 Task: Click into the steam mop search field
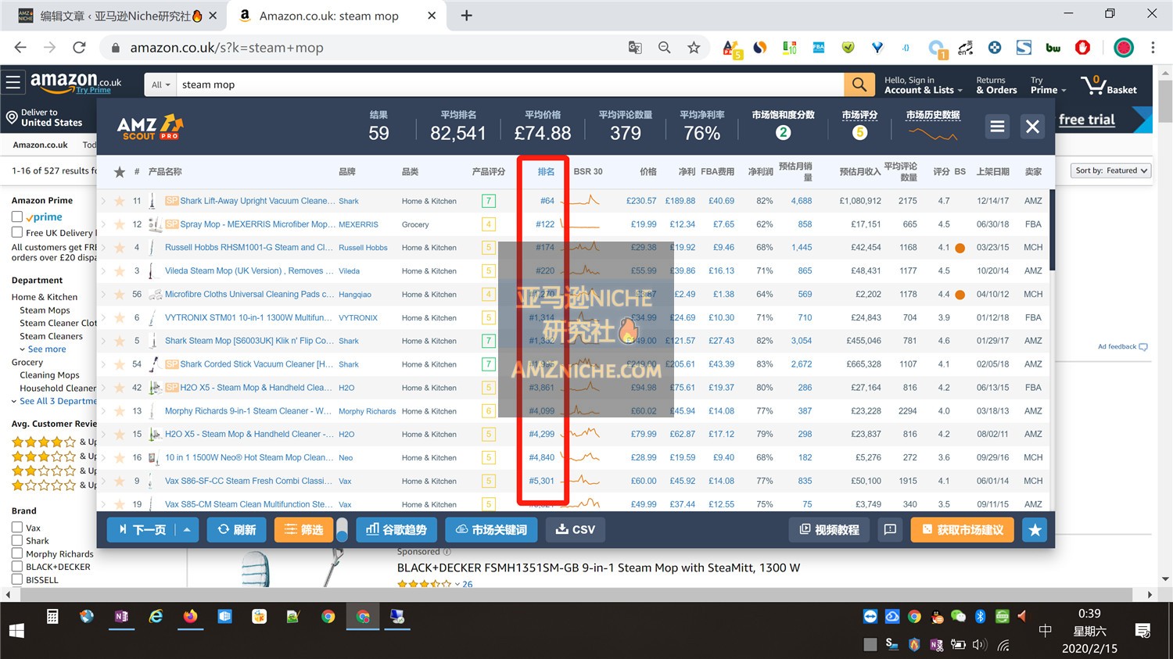[508, 84]
